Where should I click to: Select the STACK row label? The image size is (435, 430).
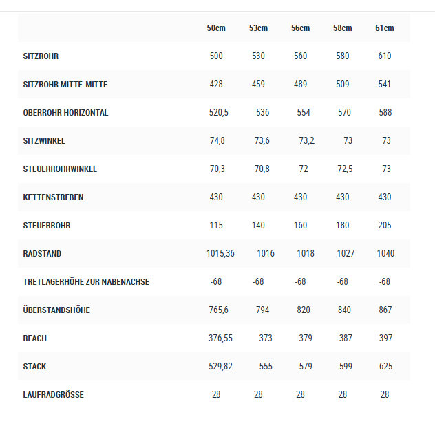pos(34,367)
